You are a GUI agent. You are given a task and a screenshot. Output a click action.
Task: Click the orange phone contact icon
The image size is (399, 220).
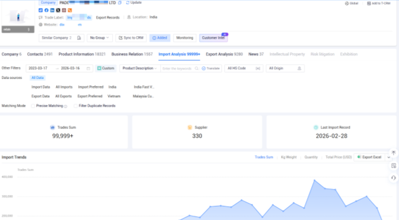click(x=70, y=10)
